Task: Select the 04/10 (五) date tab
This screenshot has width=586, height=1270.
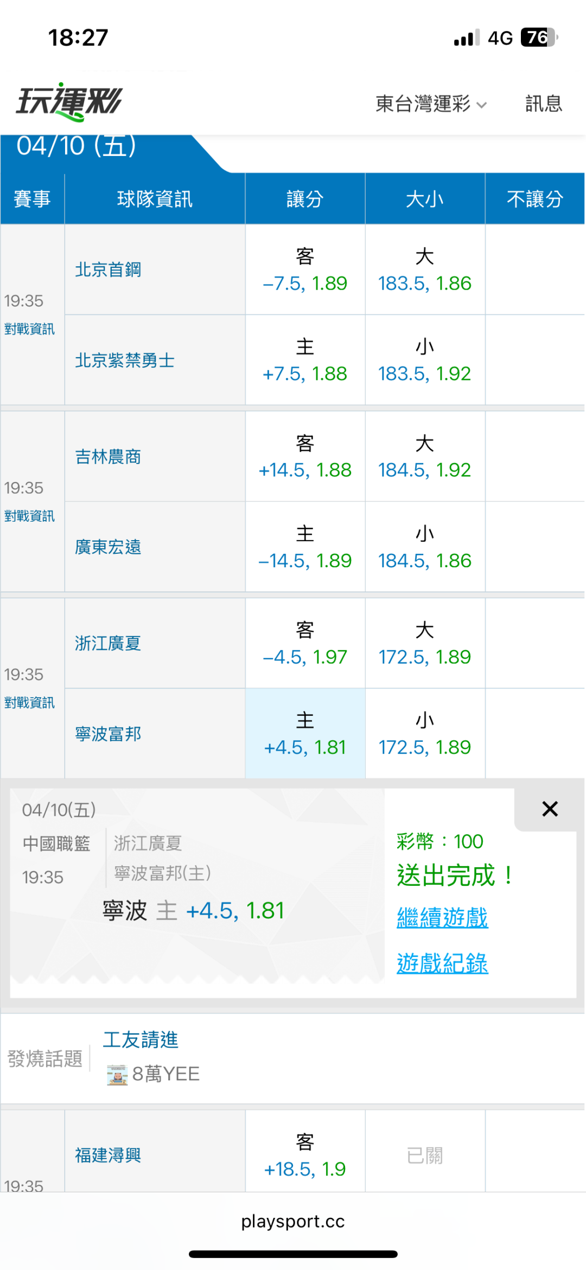Action: click(77, 147)
